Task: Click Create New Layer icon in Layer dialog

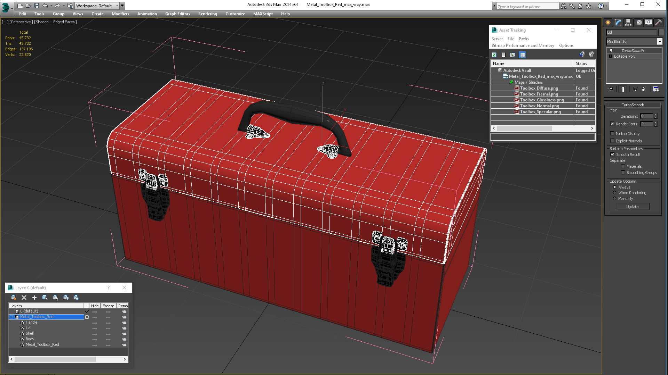Action: (x=14, y=298)
